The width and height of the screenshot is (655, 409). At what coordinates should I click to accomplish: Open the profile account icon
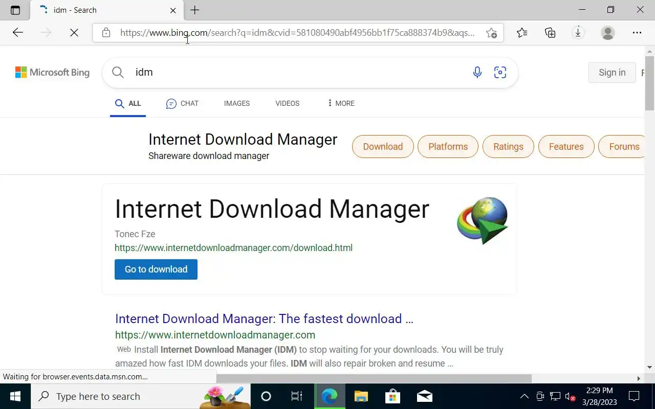coord(608,33)
